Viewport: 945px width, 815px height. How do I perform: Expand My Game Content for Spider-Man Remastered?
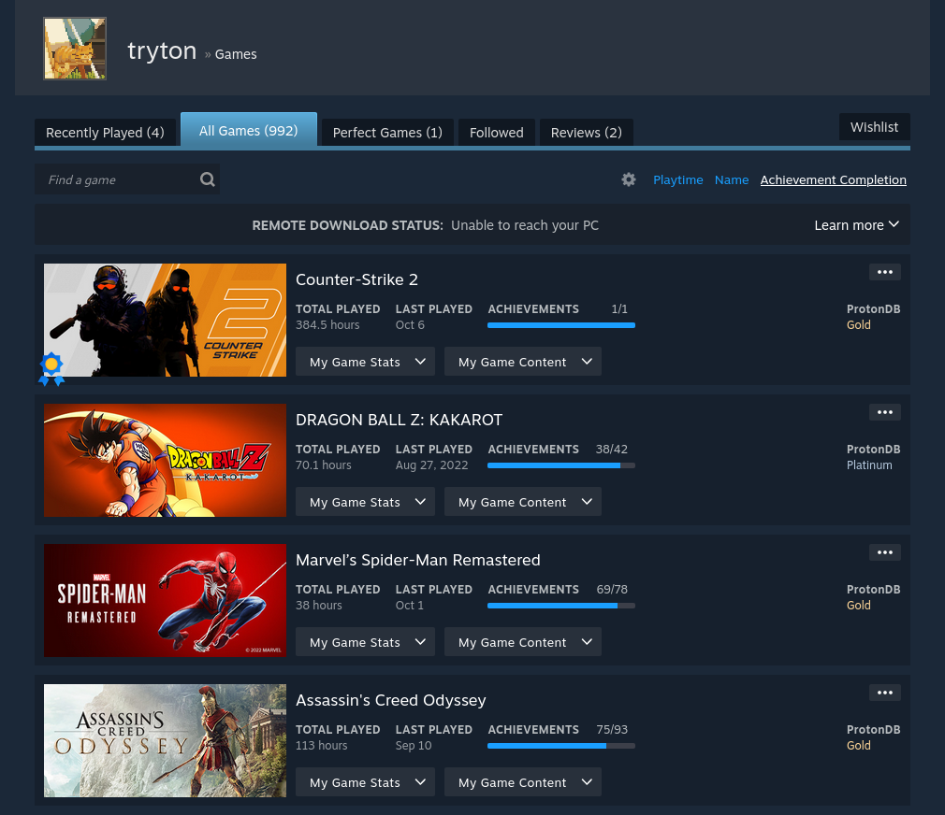522,642
